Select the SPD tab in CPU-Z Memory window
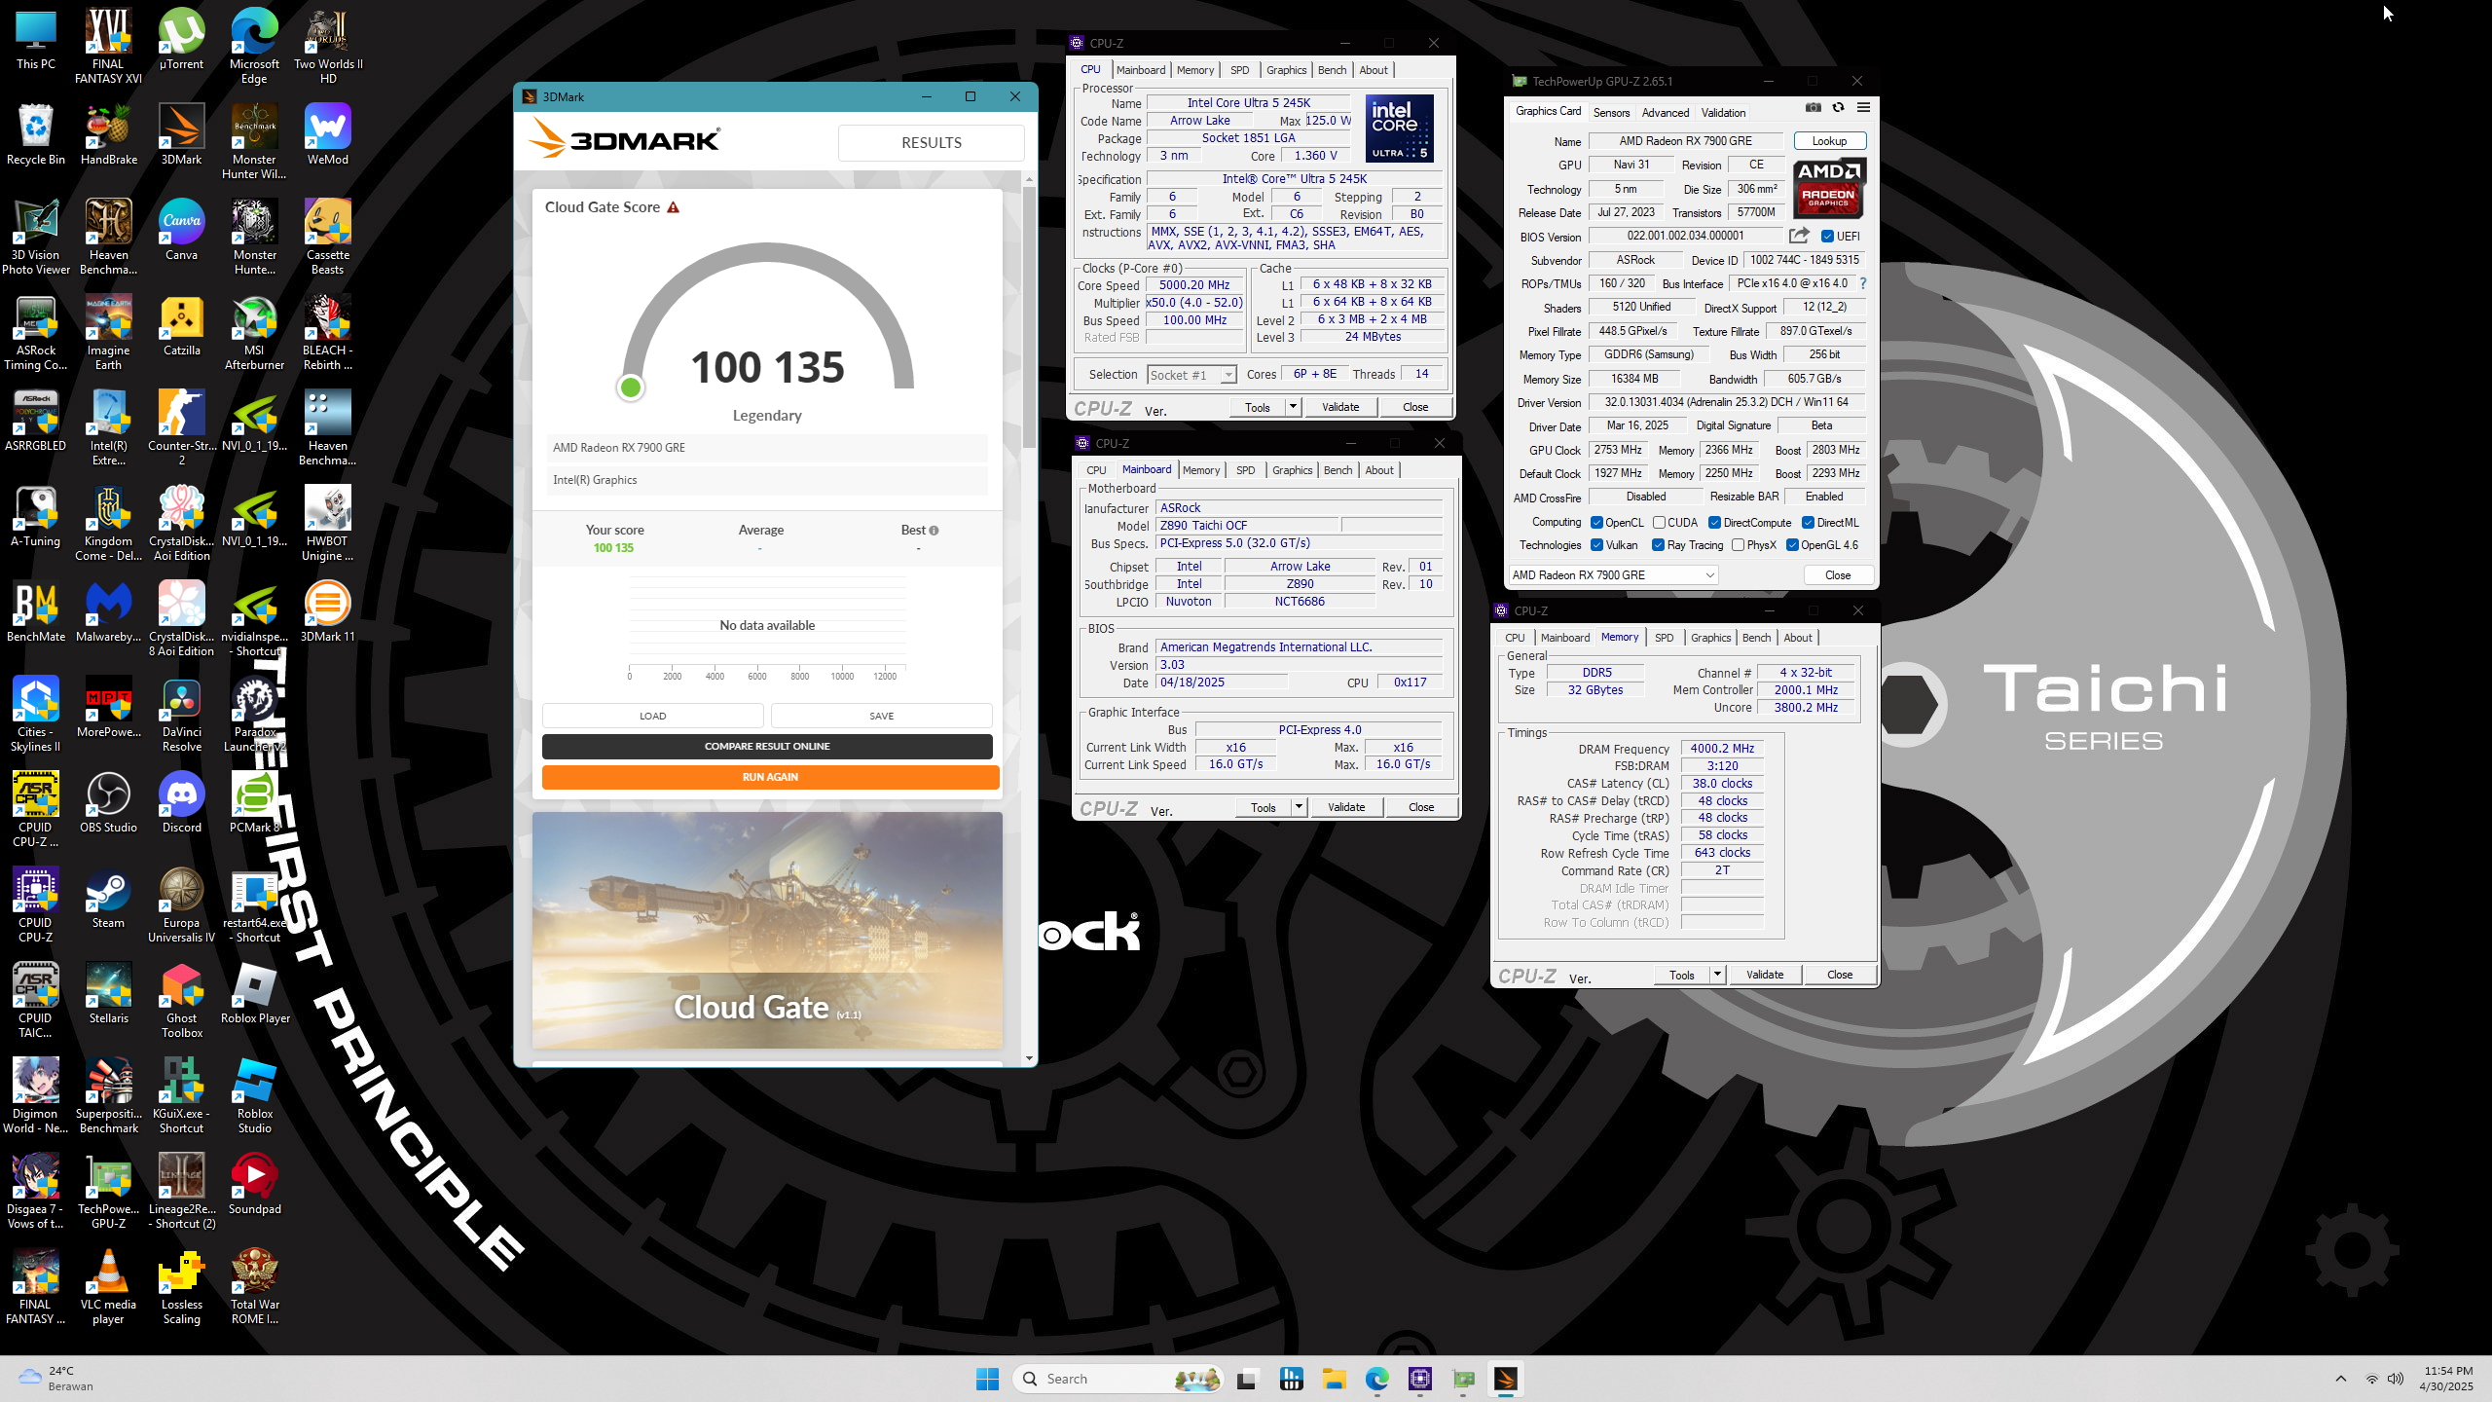This screenshot has width=2492, height=1402. coord(1664,638)
